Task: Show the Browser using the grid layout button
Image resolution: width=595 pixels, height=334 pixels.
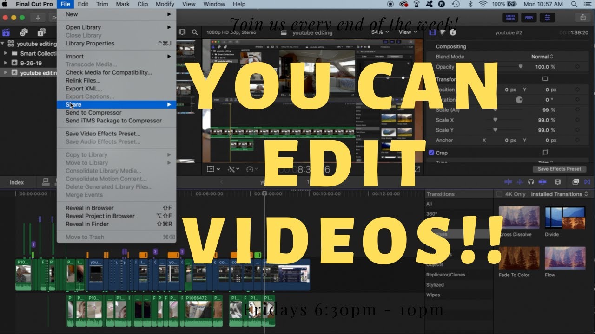Action: pyautogui.click(x=511, y=18)
